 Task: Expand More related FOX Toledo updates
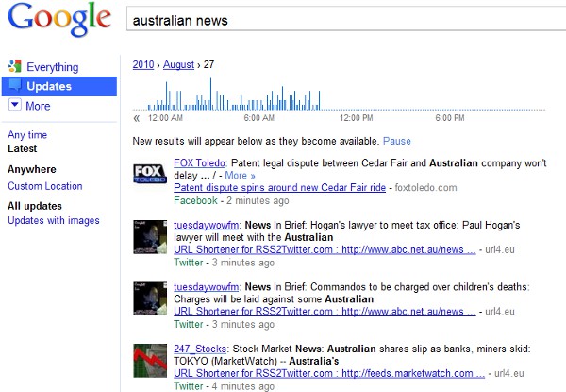(240, 176)
